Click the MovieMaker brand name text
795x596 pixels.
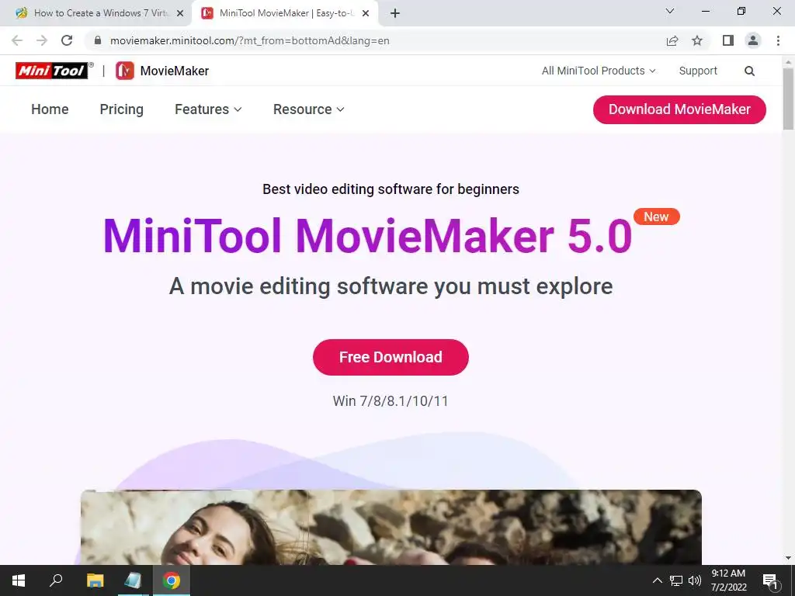click(x=175, y=71)
